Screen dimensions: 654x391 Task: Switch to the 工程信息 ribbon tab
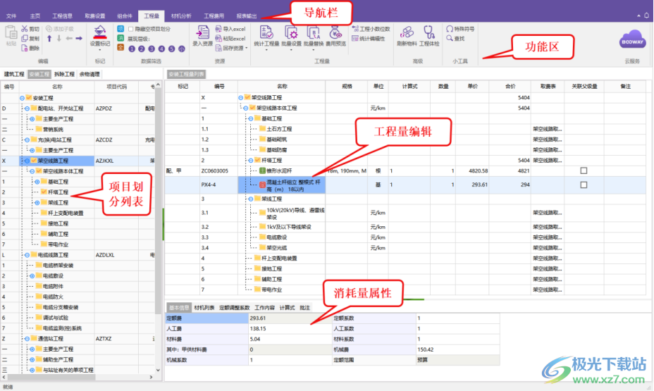(x=62, y=15)
